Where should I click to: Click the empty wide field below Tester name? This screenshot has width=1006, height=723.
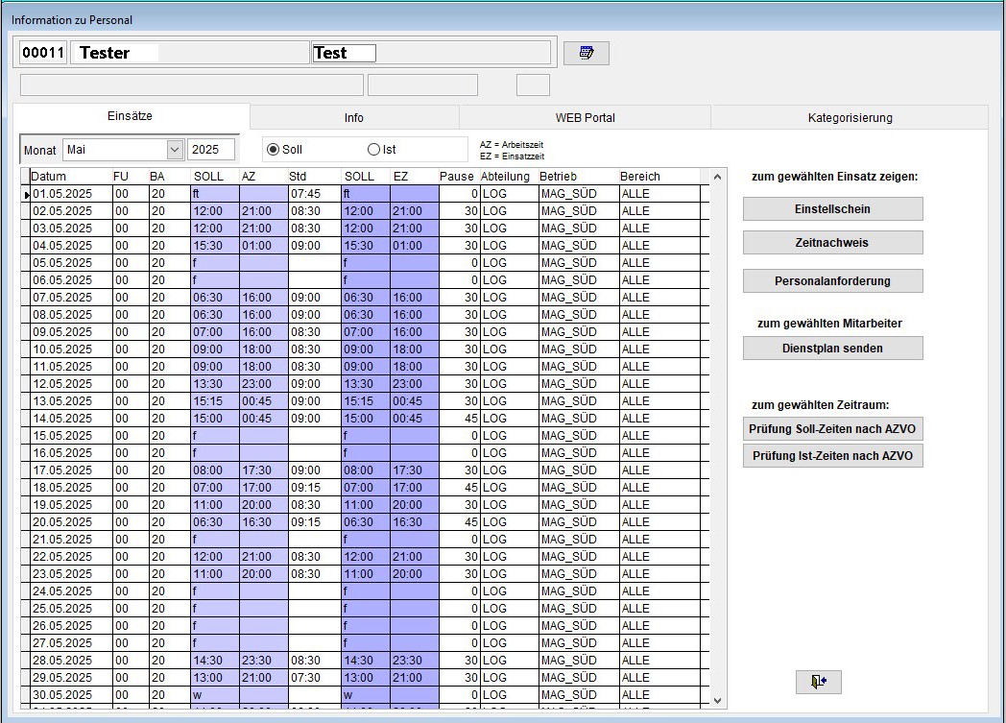[x=192, y=84]
